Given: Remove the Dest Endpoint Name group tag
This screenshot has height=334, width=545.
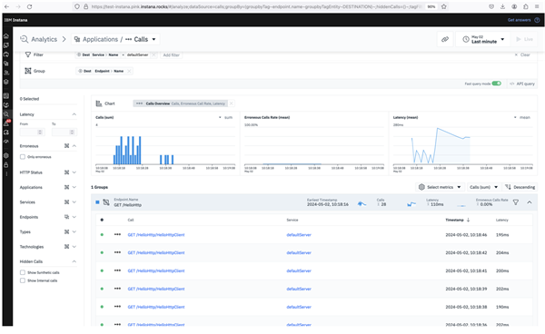Looking at the screenshot, I should coord(129,71).
